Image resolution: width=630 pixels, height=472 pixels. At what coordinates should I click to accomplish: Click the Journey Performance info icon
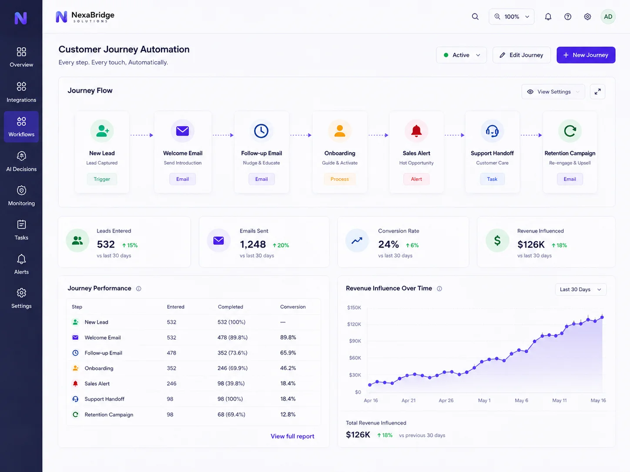(x=139, y=289)
